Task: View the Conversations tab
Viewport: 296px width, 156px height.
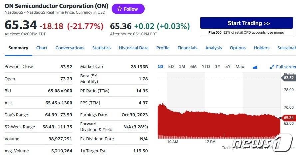Action: [x=70, y=48]
